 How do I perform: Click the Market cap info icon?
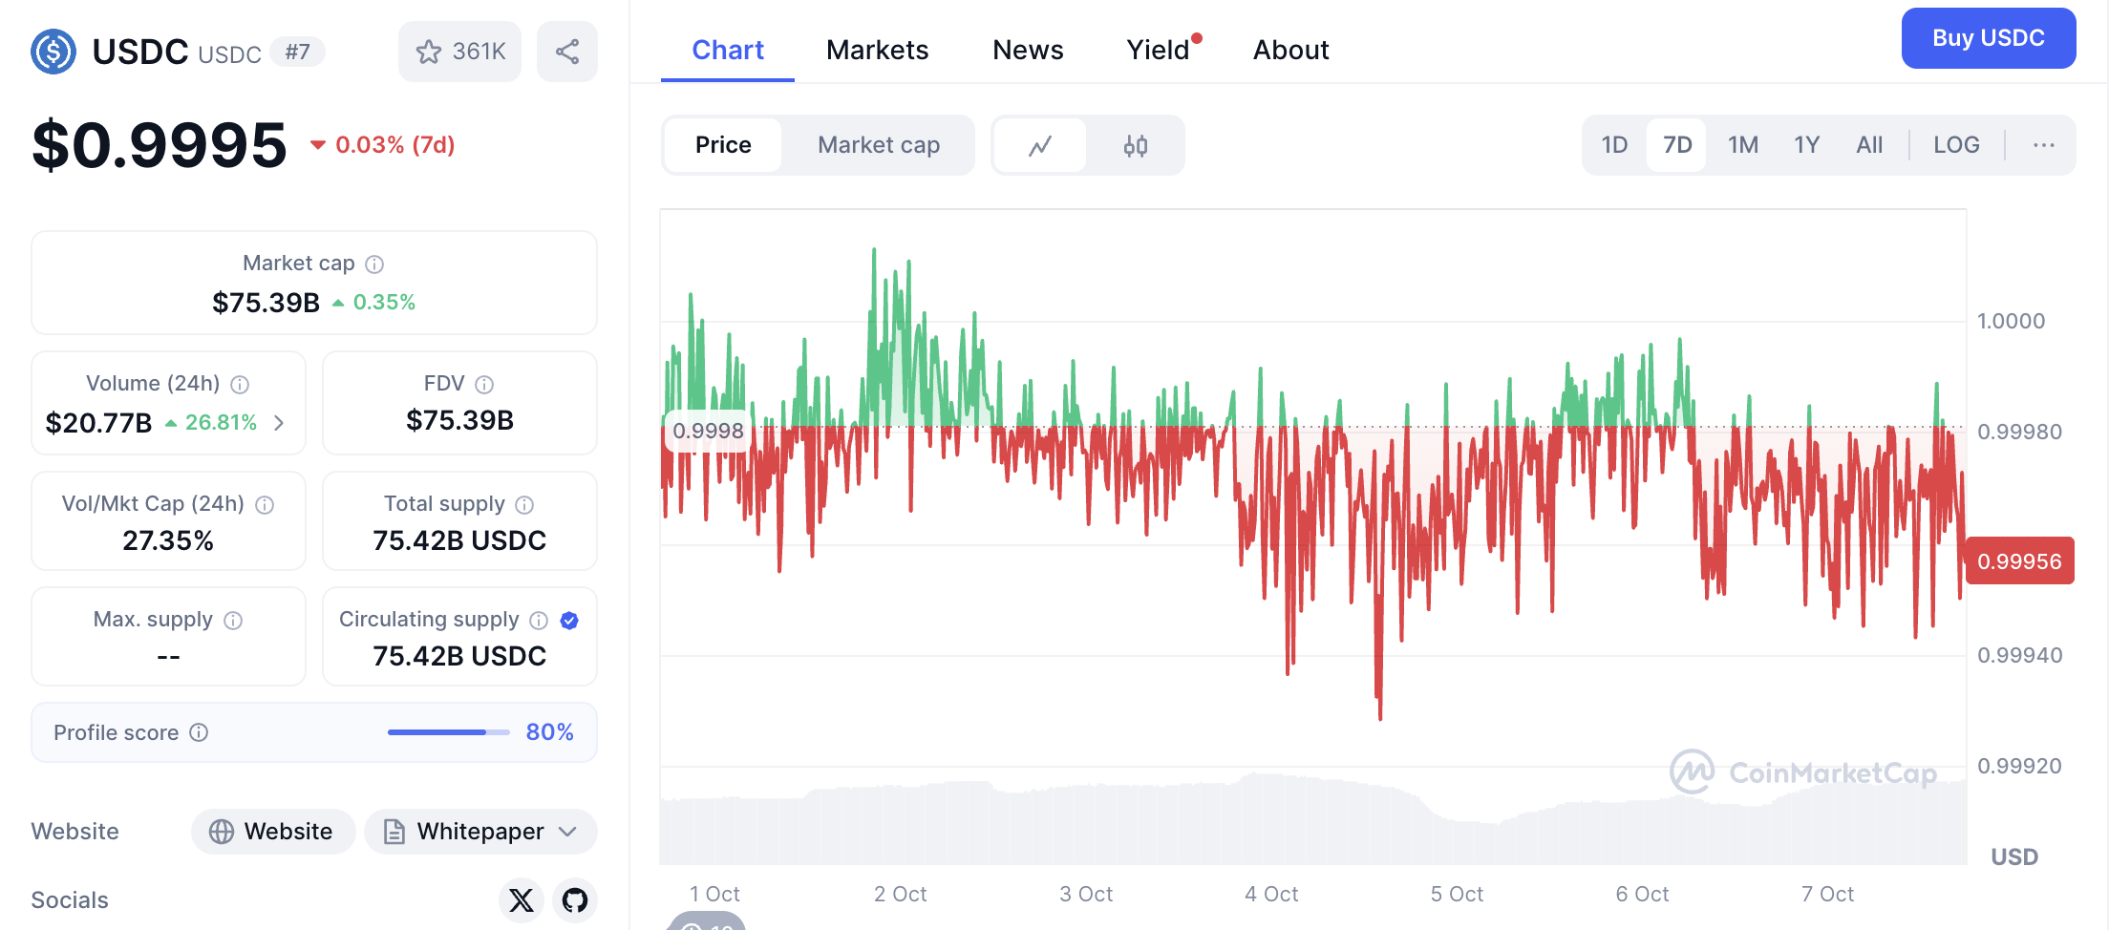tap(373, 264)
